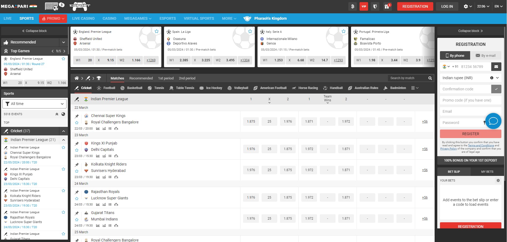The height and width of the screenshot is (242, 507).
Task: Expand the Indian rupee currency dropdown
Action: [497, 78]
